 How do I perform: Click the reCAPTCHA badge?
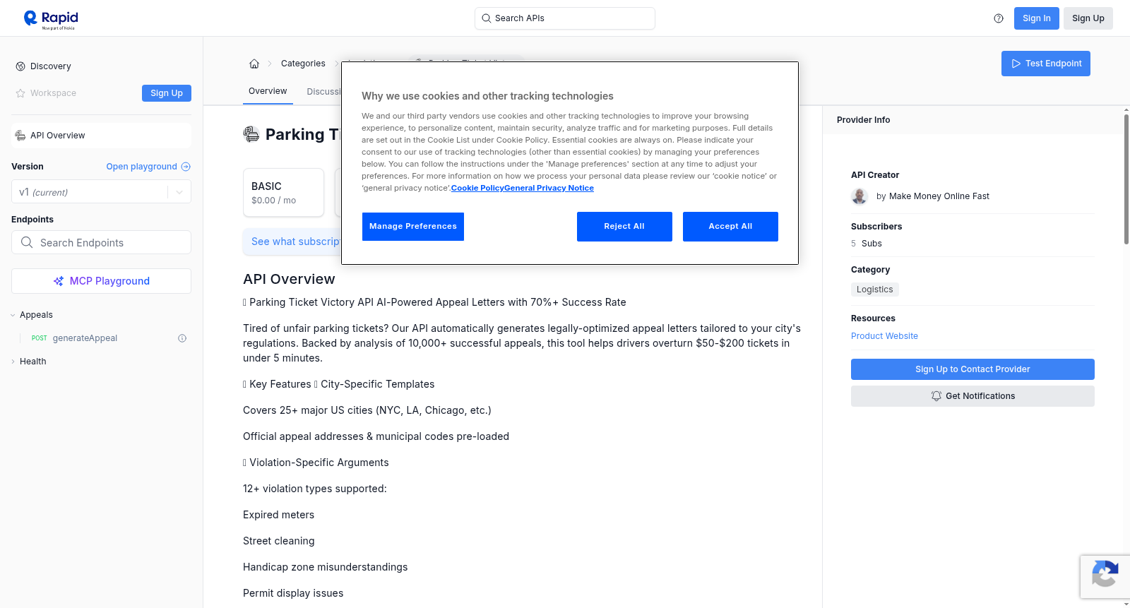(x=1105, y=577)
